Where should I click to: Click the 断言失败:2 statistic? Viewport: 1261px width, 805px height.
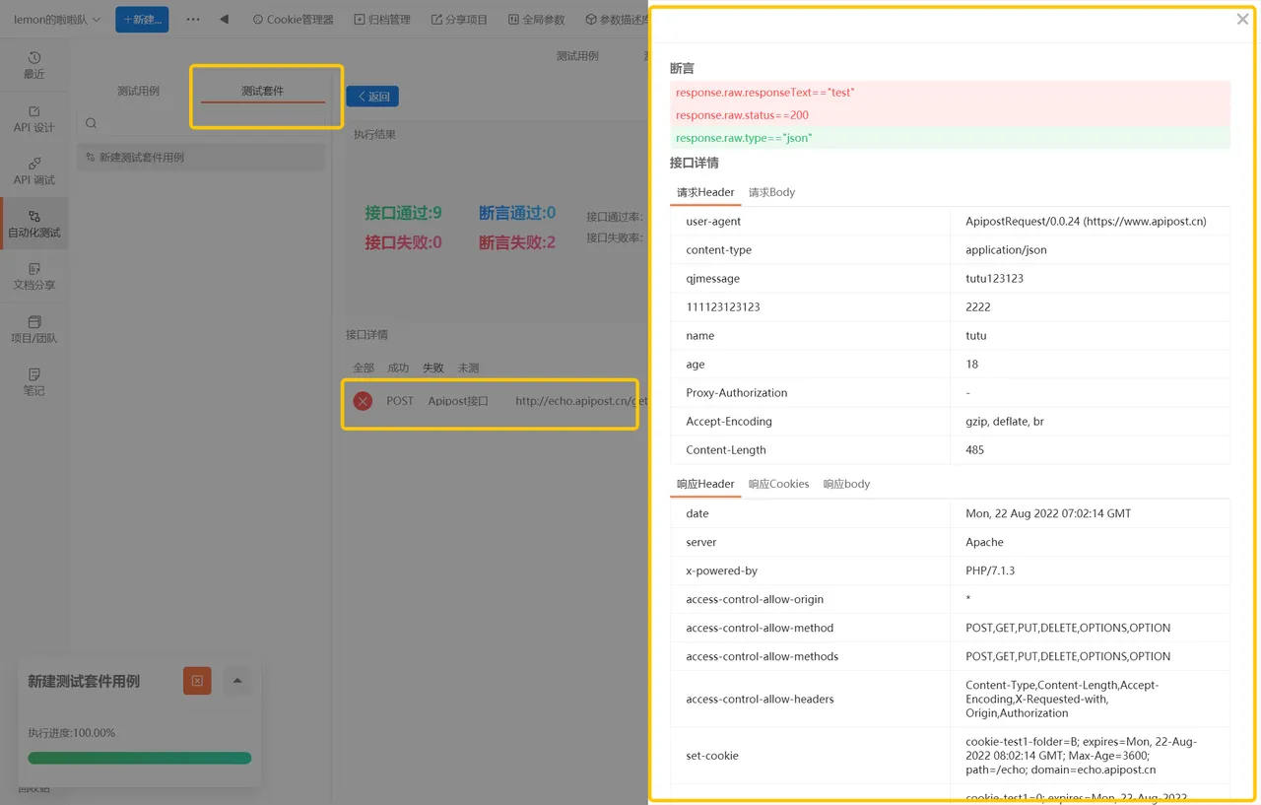[x=517, y=242]
